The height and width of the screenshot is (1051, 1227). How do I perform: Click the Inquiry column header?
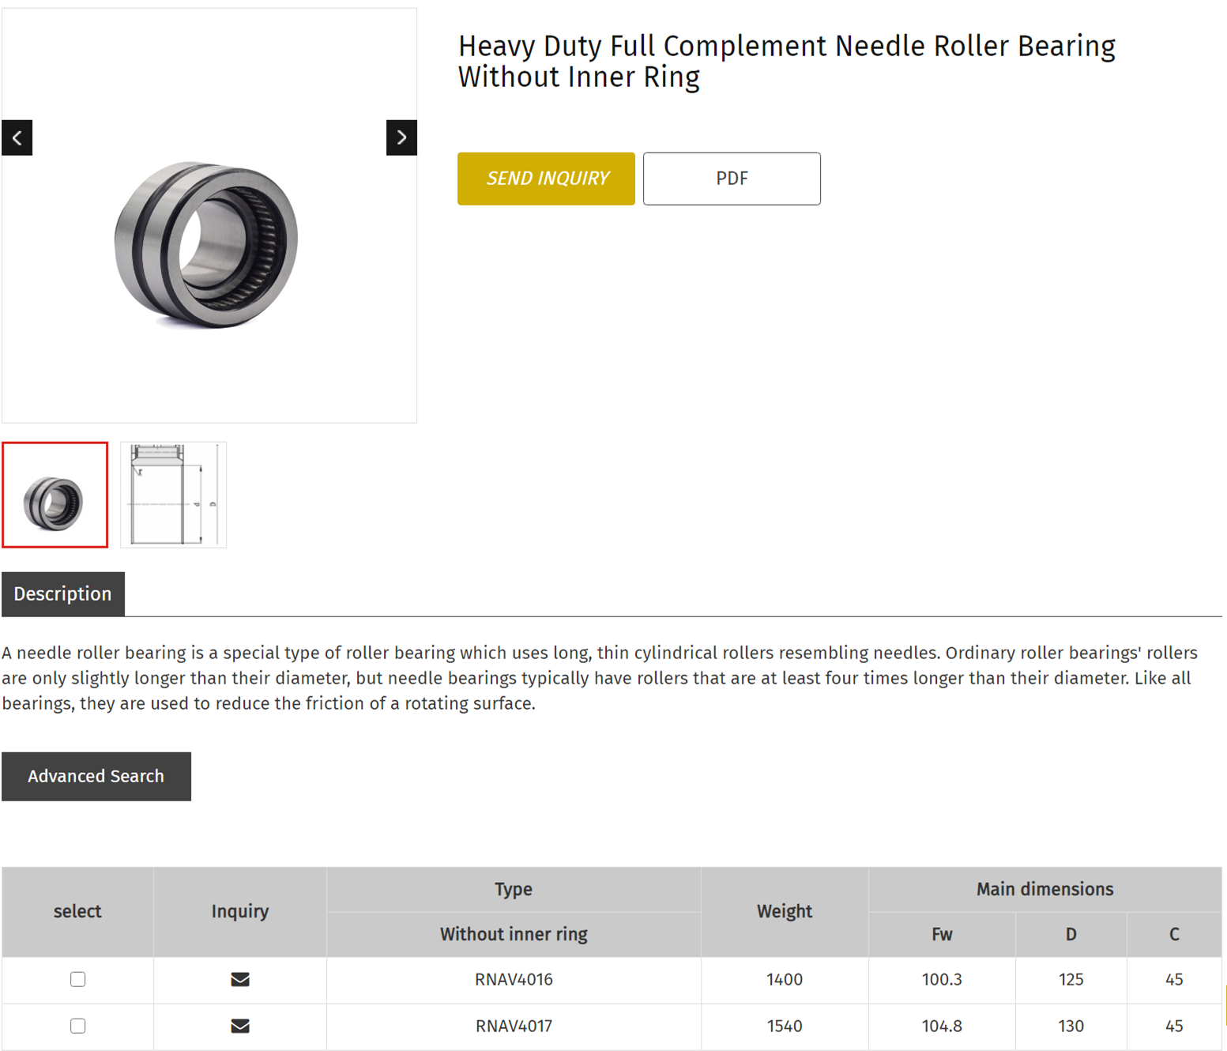(x=240, y=912)
